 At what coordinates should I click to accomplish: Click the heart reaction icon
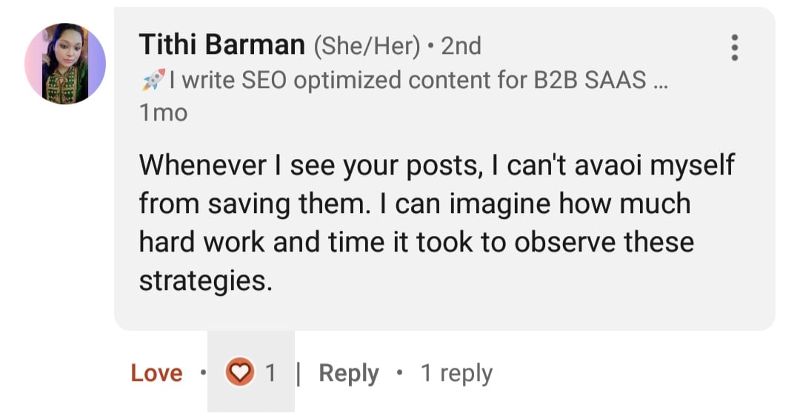coord(239,373)
